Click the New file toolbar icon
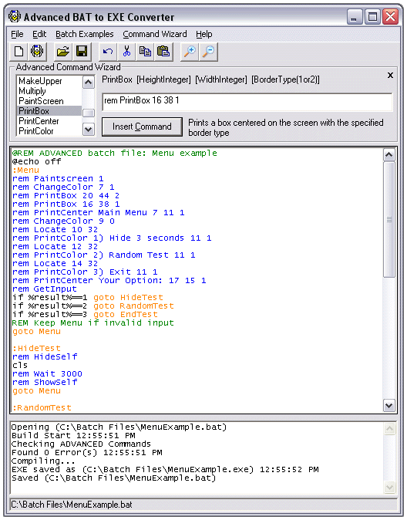 coord(19,52)
